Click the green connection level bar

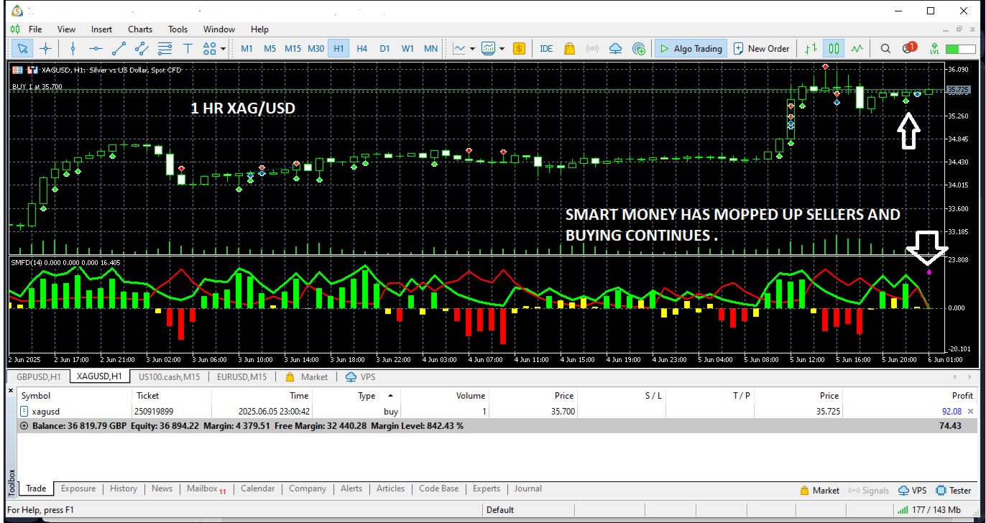pyautogui.click(x=960, y=49)
